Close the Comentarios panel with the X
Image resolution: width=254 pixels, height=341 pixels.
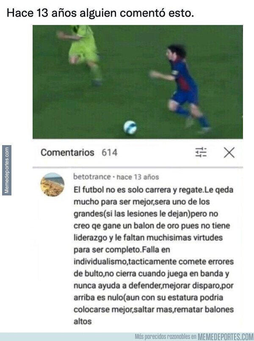[x=229, y=152]
